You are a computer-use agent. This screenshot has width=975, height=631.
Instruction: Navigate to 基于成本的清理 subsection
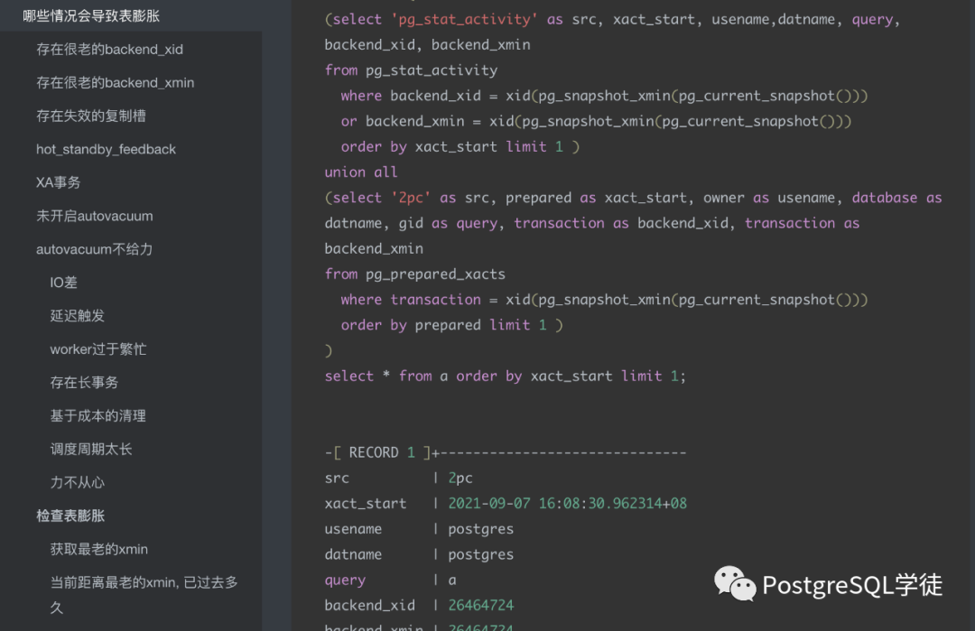click(x=97, y=416)
